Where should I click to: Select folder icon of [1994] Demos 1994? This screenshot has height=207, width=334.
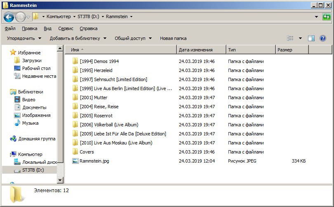tap(75, 61)
